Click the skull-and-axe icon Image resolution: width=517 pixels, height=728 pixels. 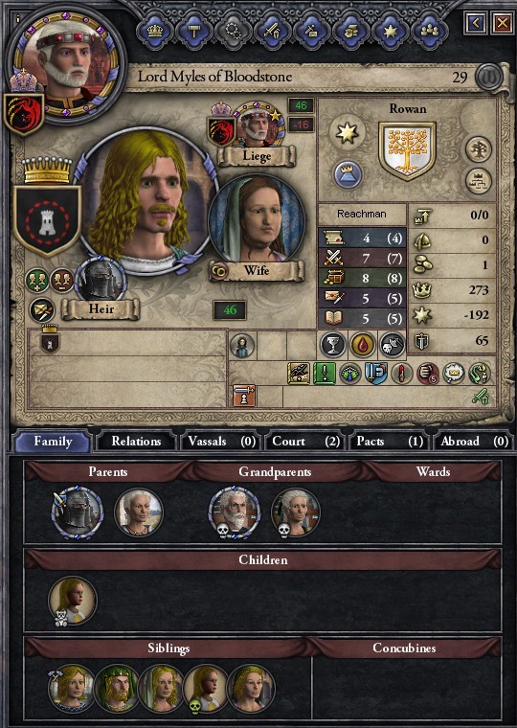click(393, 345)
